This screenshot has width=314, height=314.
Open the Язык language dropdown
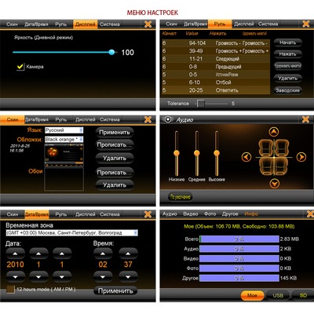64,130
